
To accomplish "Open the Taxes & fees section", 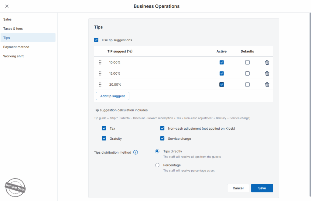I will click(x=13, y=29).
